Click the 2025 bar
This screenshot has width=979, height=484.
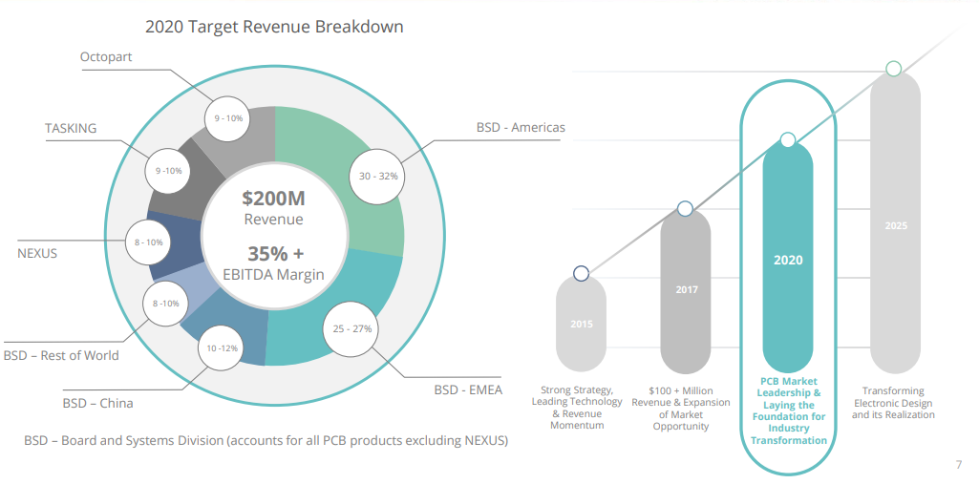click(895, 222)
